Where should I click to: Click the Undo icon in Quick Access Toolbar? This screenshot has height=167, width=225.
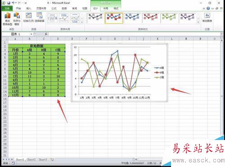coord(13,3)
